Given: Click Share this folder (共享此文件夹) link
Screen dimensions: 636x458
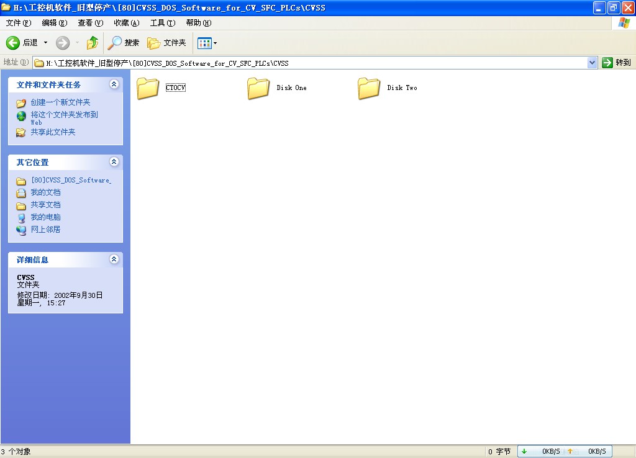Looking at the screenshot, I should [53, 132].
